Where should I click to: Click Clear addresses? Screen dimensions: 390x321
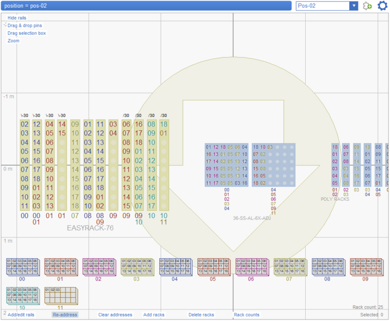(x=115, y=315)
